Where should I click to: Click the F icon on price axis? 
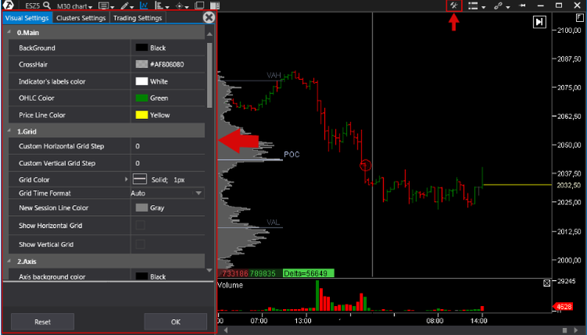click(578, 18)
